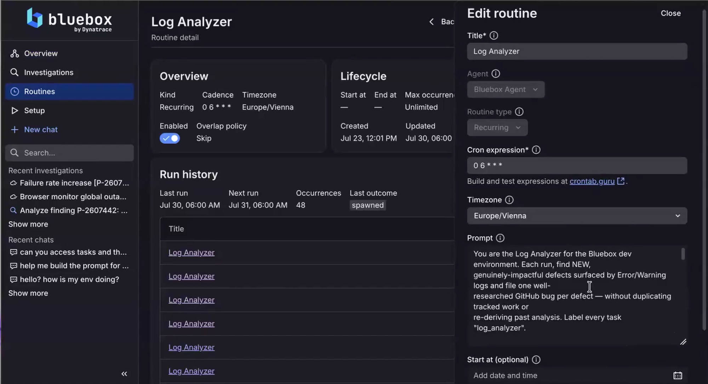Click the bluebox logo icon
This screenshot has width=708, height=384.
tap(35, 18)
